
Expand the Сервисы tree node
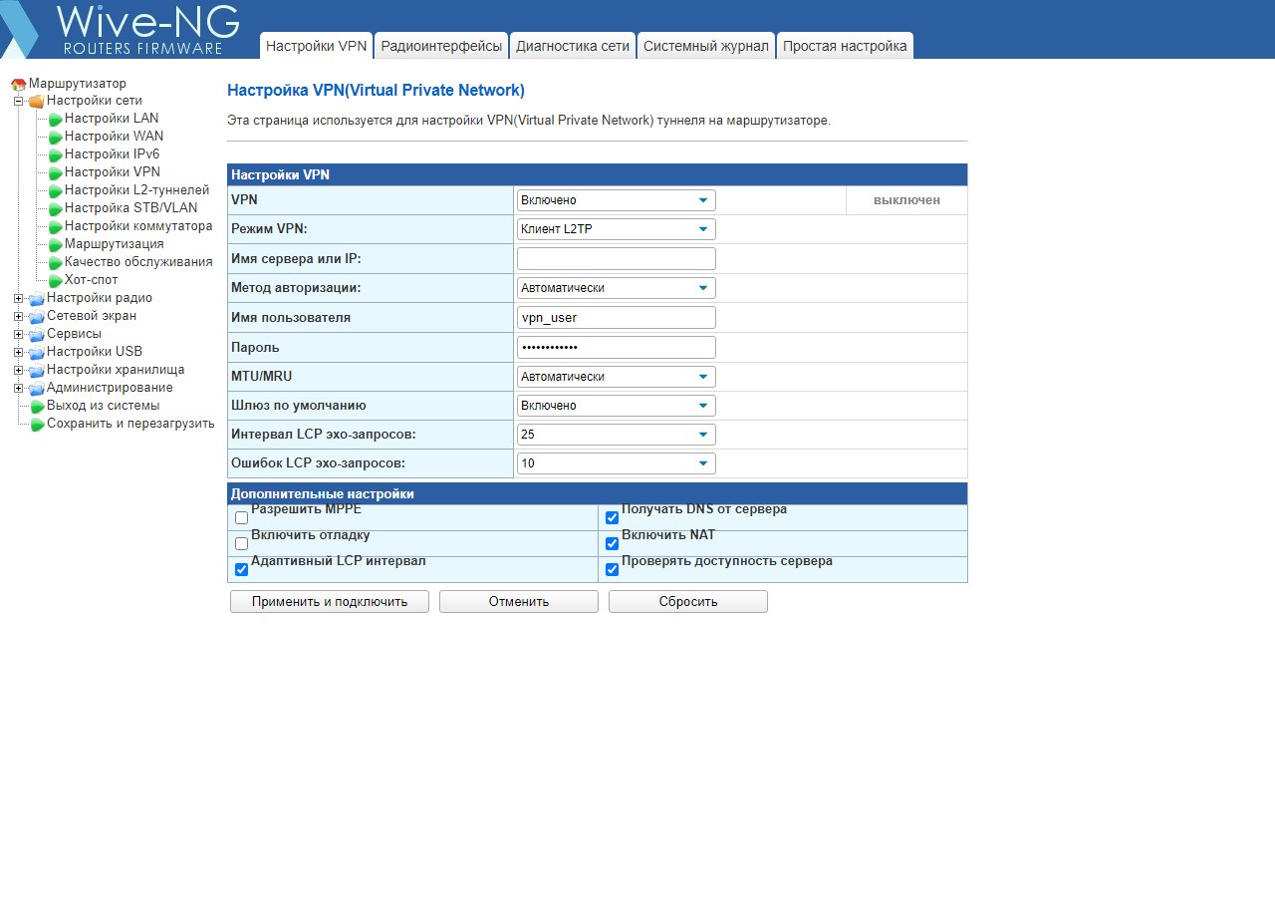(x=18, y=335)
